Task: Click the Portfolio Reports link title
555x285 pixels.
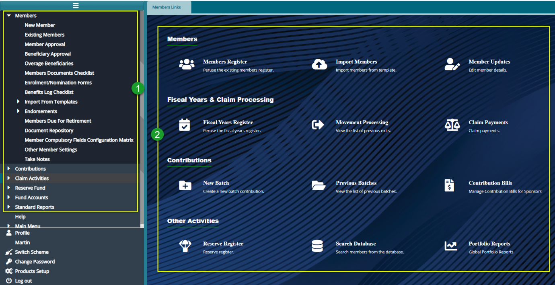Action: 489,244
